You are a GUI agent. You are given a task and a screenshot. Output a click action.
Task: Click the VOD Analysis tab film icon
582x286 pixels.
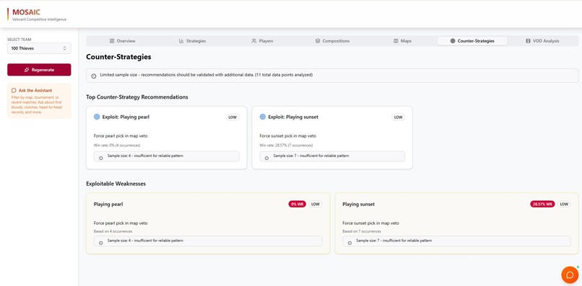pyautogui.click(x=528, y=41)
